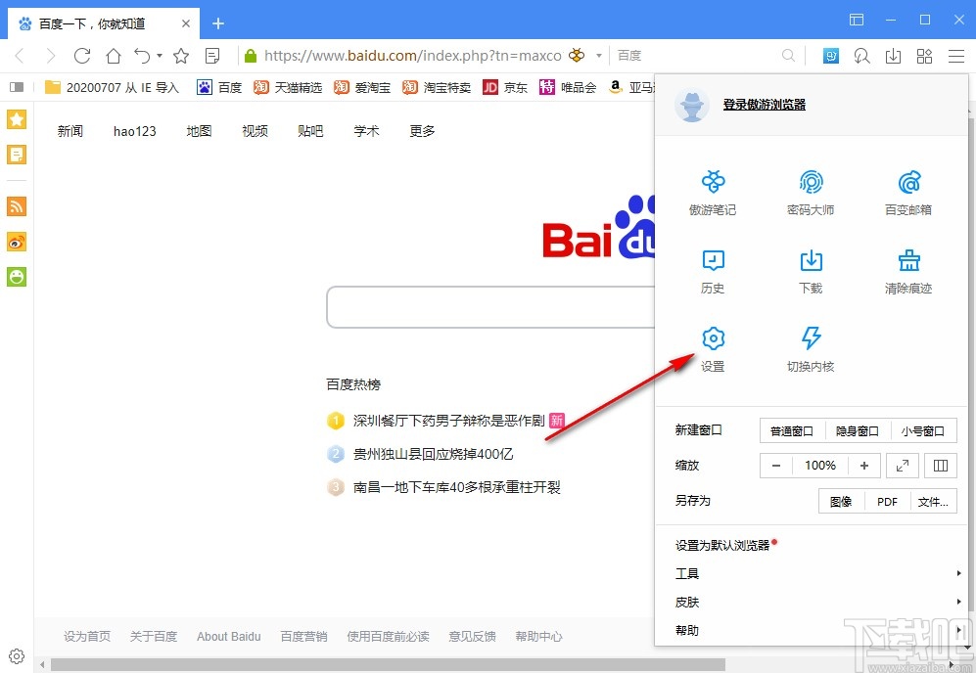
Task: Click the hamburger main menu icon
Action: pos(956,56)
